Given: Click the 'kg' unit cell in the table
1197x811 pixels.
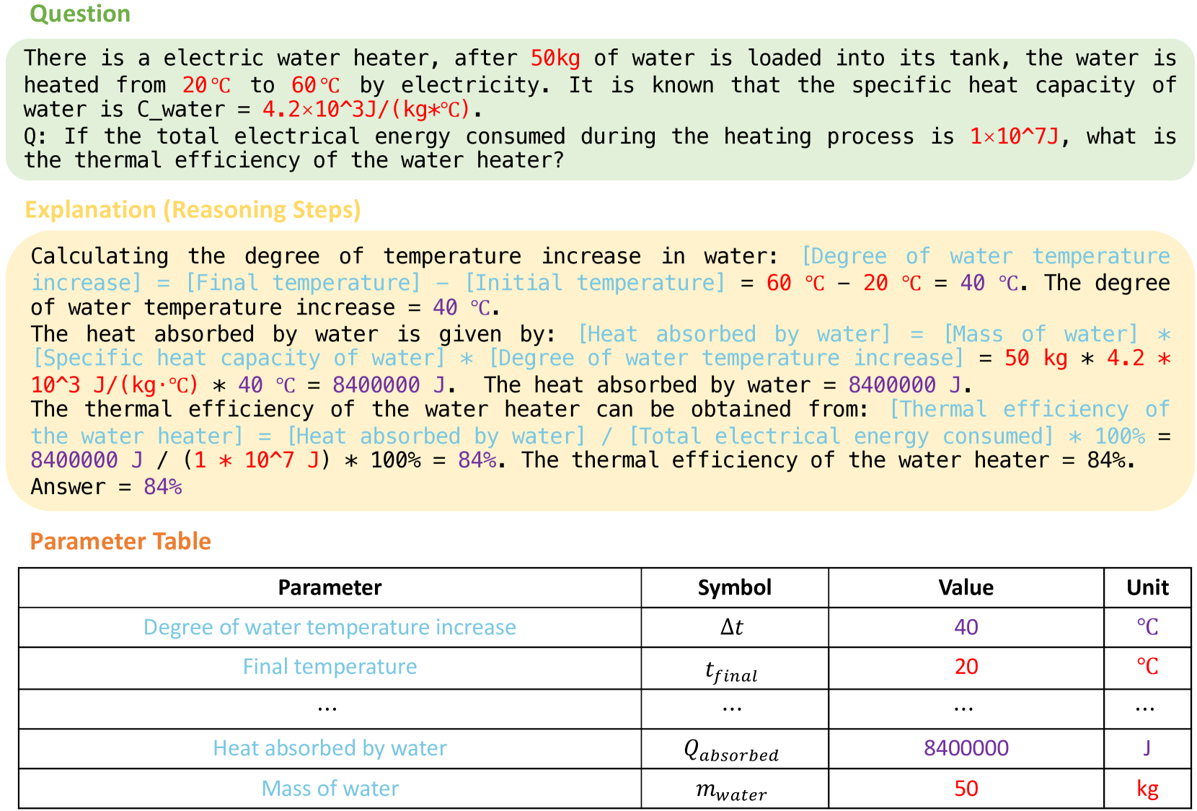Looking at the screenshot, I should [1147, 789].
